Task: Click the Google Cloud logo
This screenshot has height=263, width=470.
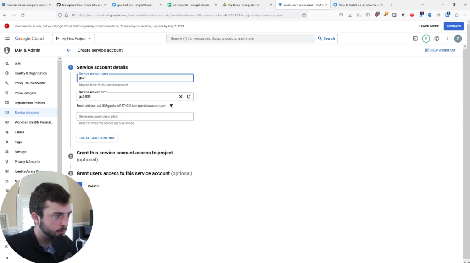Action: tap(29, 38)
